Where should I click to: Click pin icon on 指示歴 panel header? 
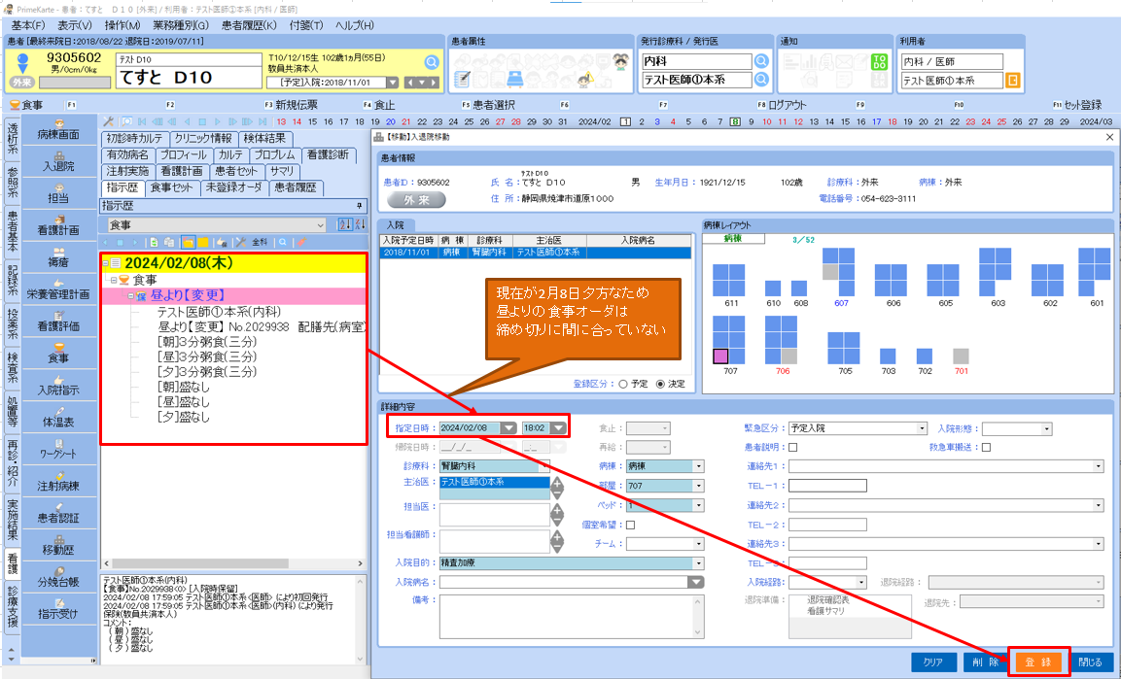360,206
